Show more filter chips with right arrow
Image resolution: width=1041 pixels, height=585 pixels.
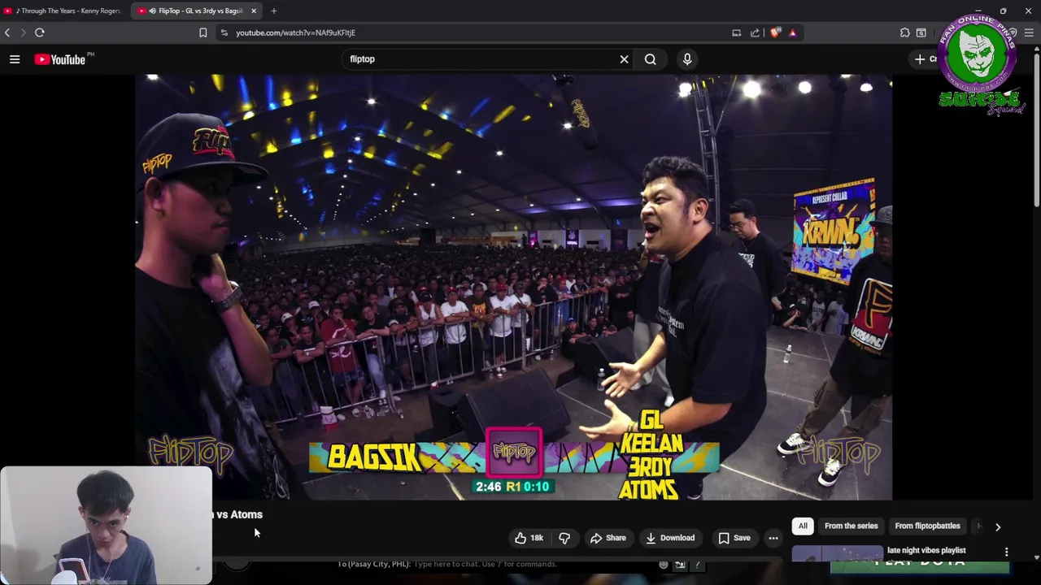(998, 526)
